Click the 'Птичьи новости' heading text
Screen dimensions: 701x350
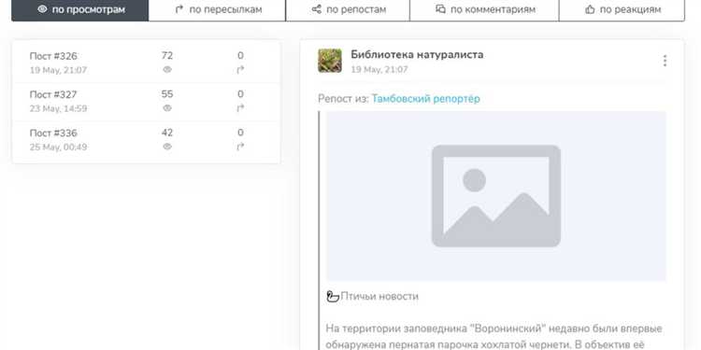point(379,296)
